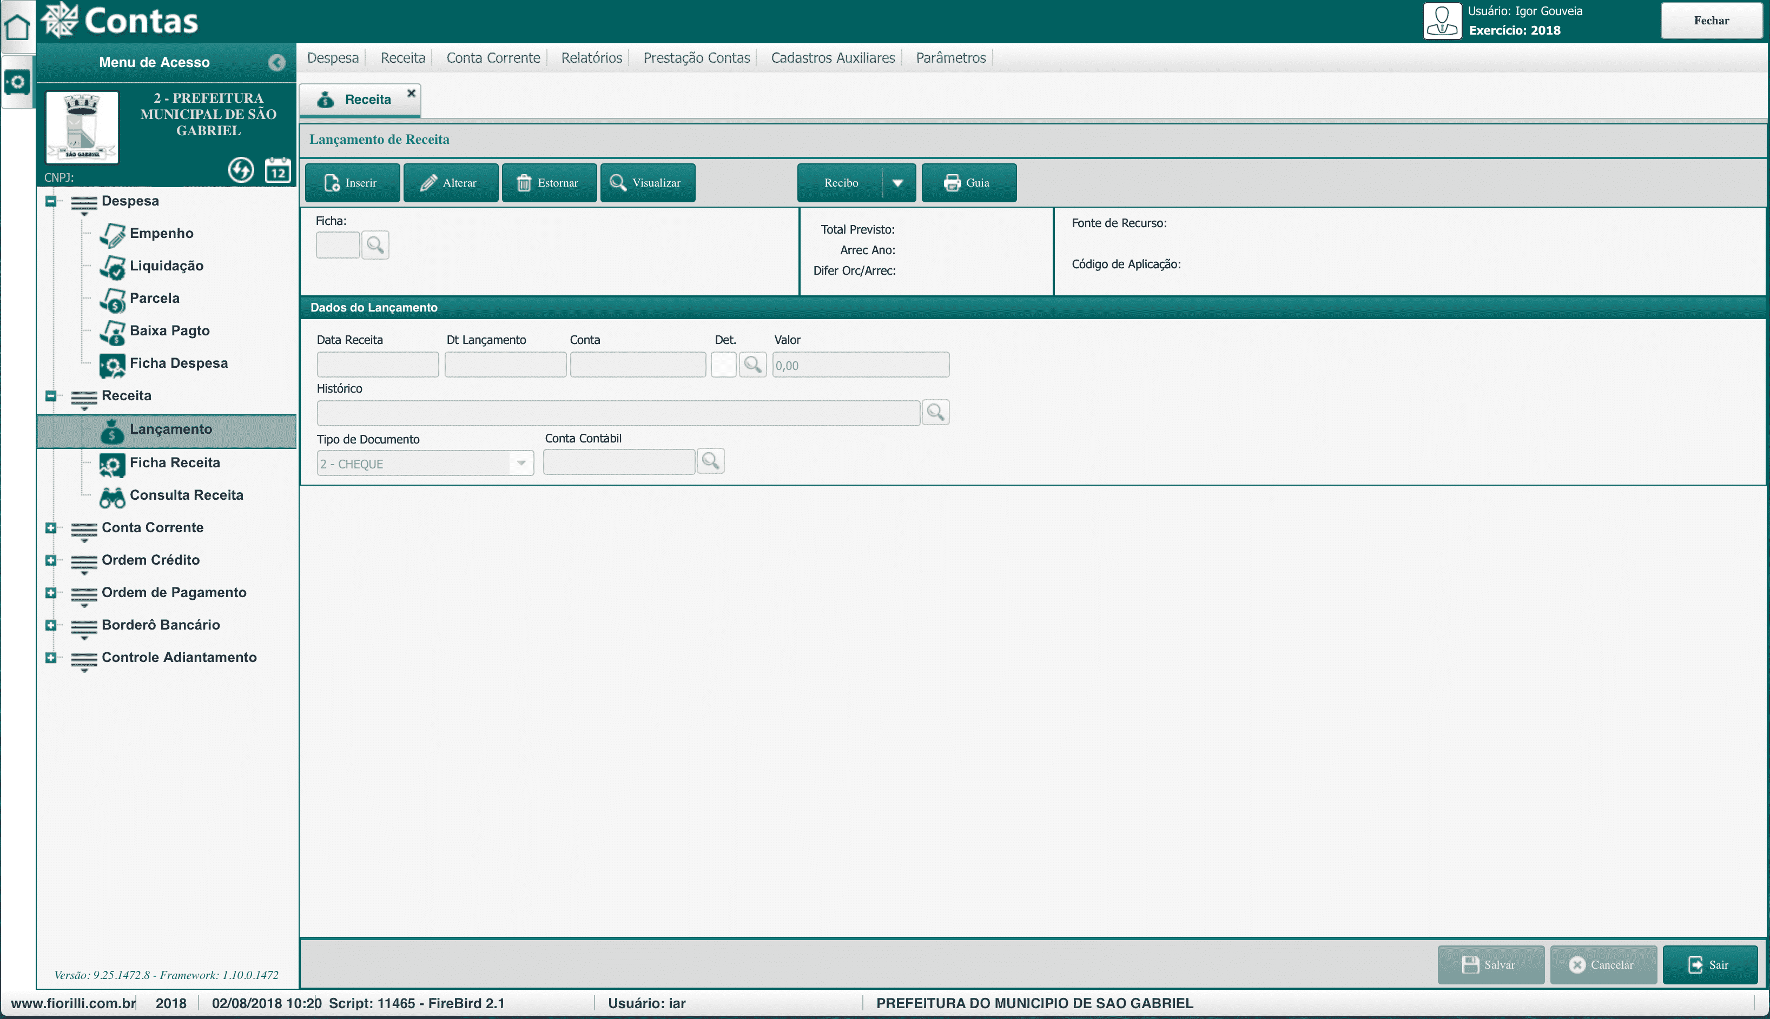Collapse the Despesa tree node

click(50, 201)
